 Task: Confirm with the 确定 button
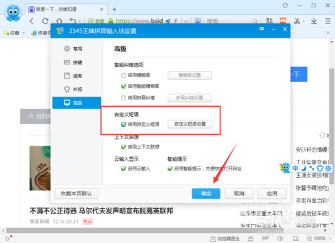[x=206, y=193]
